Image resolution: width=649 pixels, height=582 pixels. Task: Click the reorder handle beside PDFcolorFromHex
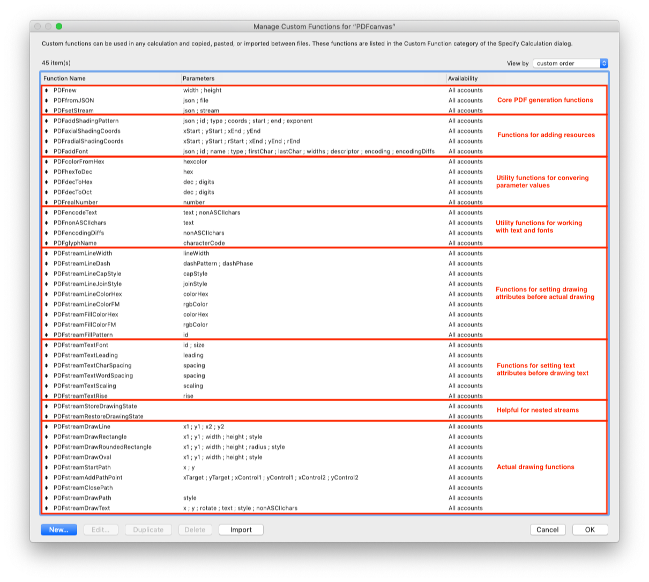coord(47,161)
